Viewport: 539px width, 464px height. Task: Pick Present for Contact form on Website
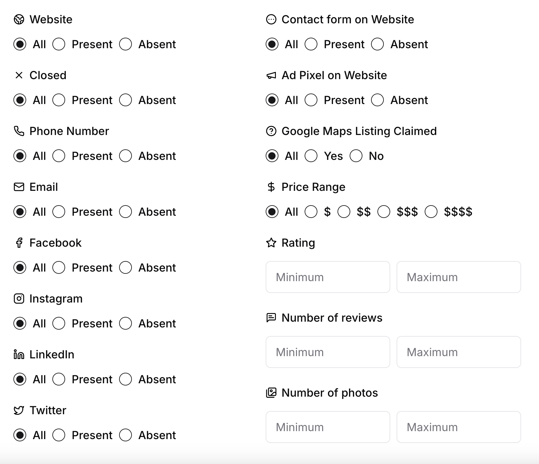[311, 44]
